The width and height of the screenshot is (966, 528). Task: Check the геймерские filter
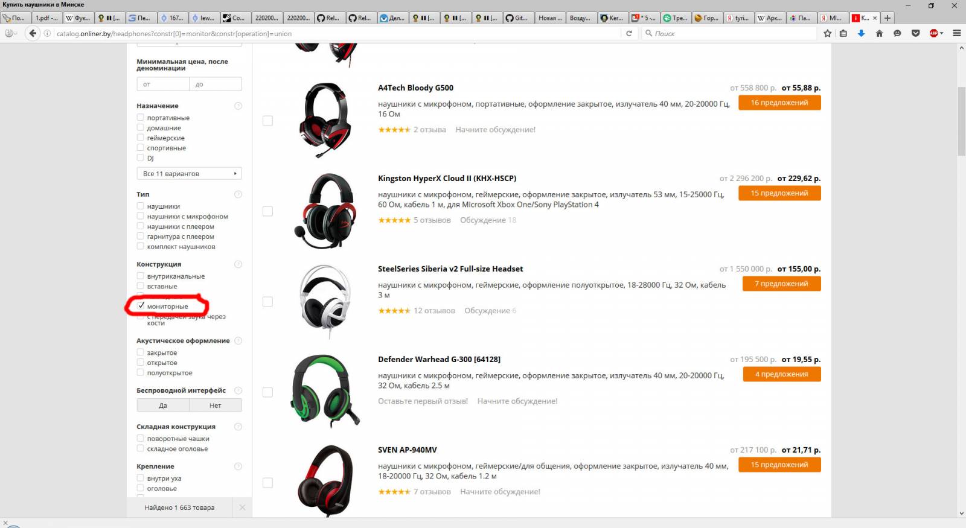point(140,138)
